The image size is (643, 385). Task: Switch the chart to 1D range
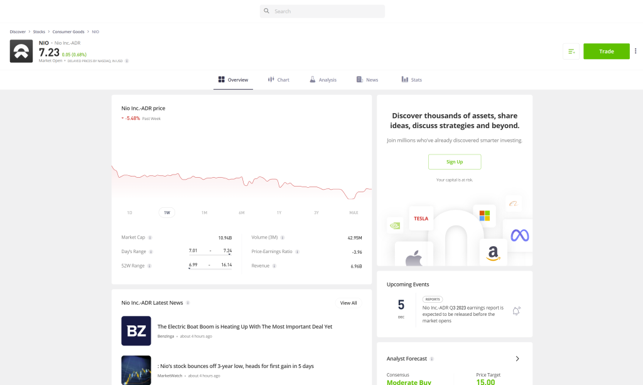coord(129,212)
